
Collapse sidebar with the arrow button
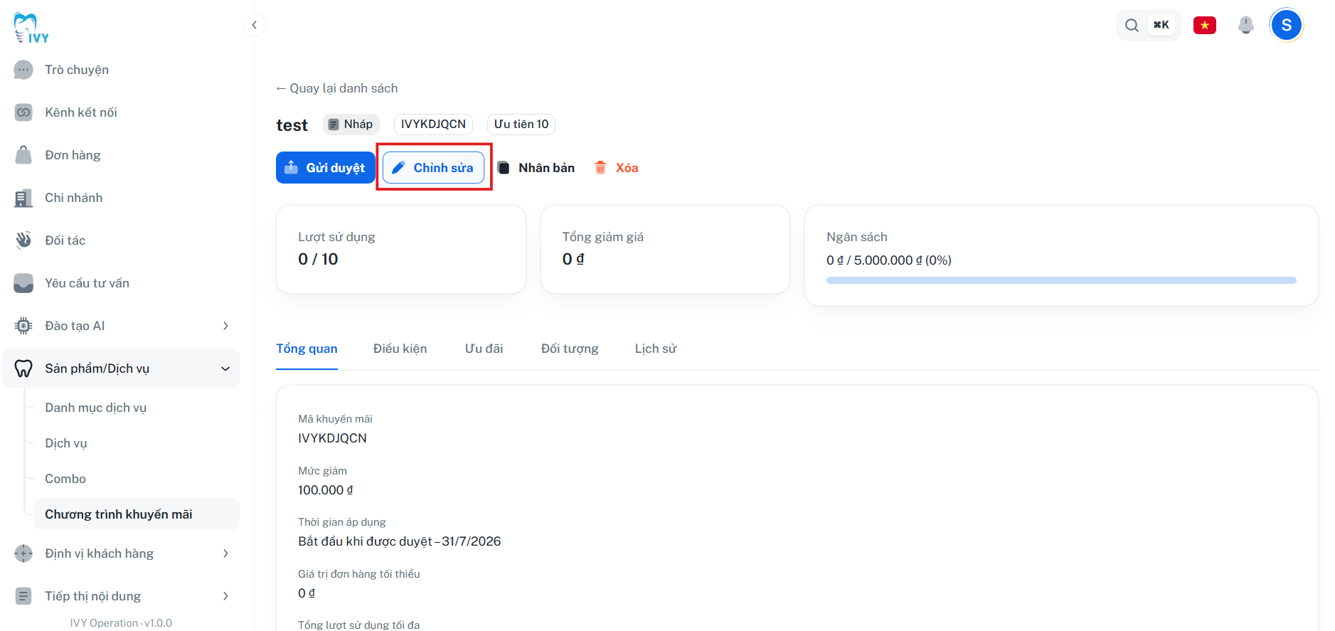[x=254, y=26]
